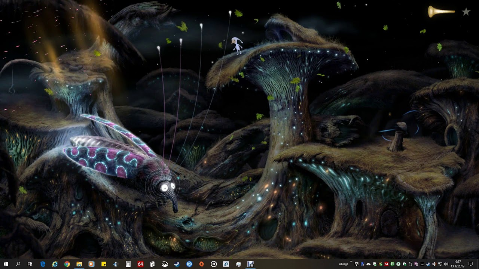Click the Ablage toolbar label

(x=344, y=264)
